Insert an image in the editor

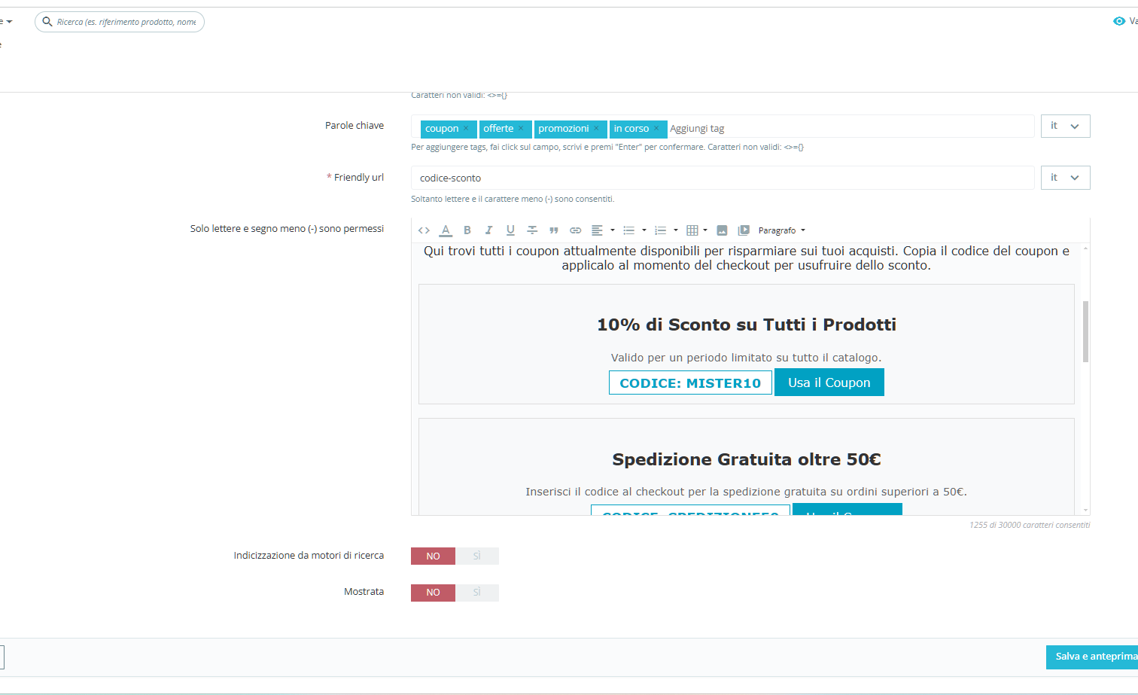tap(722, 230)
